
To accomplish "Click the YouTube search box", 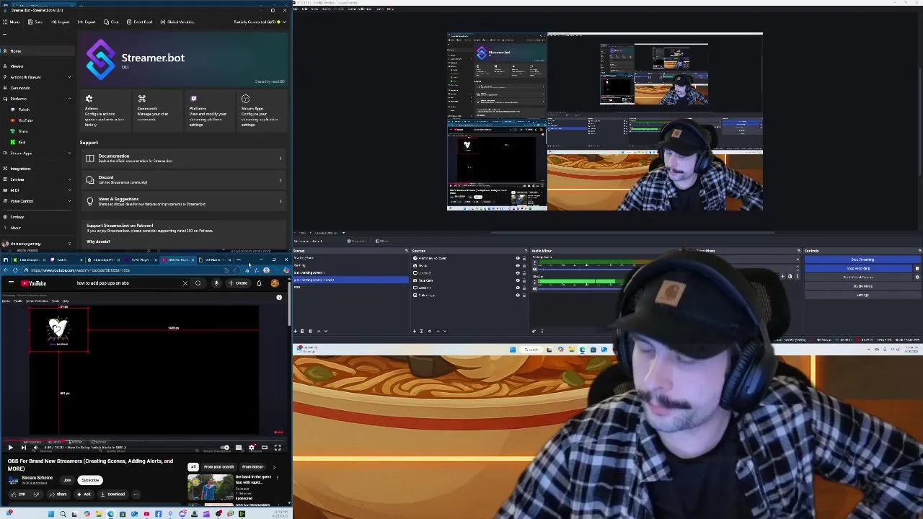I will click(126, 283).
